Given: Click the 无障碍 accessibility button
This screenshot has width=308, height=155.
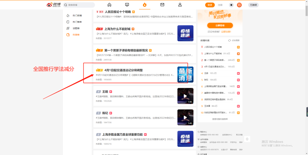Looking at the screenshot, I should point(253,5).
